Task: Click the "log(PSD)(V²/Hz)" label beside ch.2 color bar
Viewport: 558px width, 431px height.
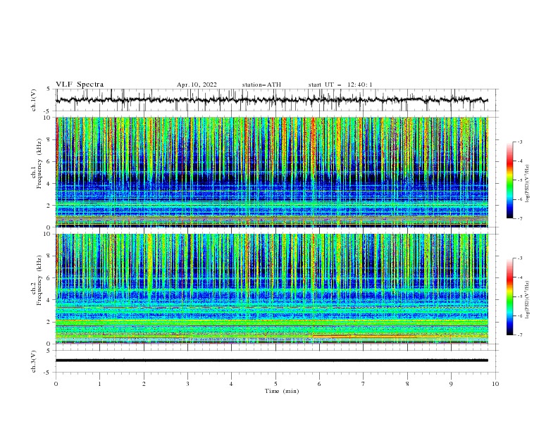Action: coord(528,300)
